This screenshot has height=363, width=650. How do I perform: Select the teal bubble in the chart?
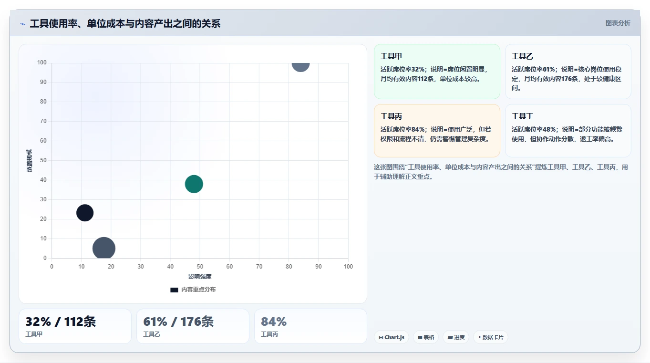click(x=194, y=184)
